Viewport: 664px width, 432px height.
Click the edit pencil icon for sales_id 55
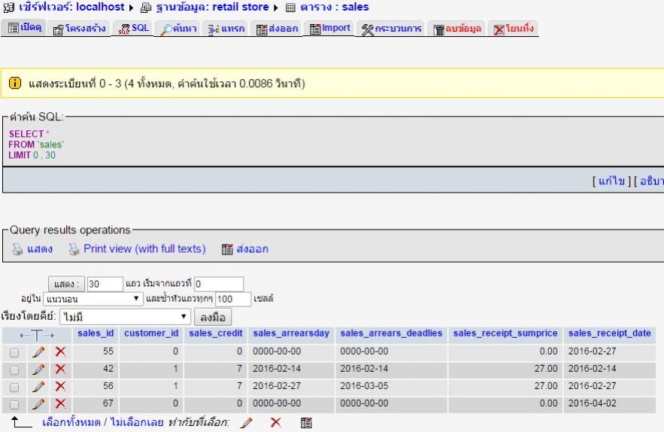click(39, 351)
